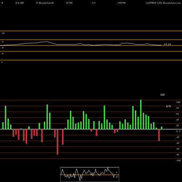Click the SATPROP LTD MunafaSutra.com title
Screen dimensions: 182x182
click(163, 3)
